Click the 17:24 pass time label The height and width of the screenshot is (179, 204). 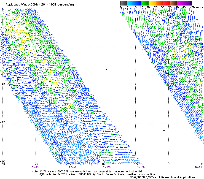[x=107, y=167]
